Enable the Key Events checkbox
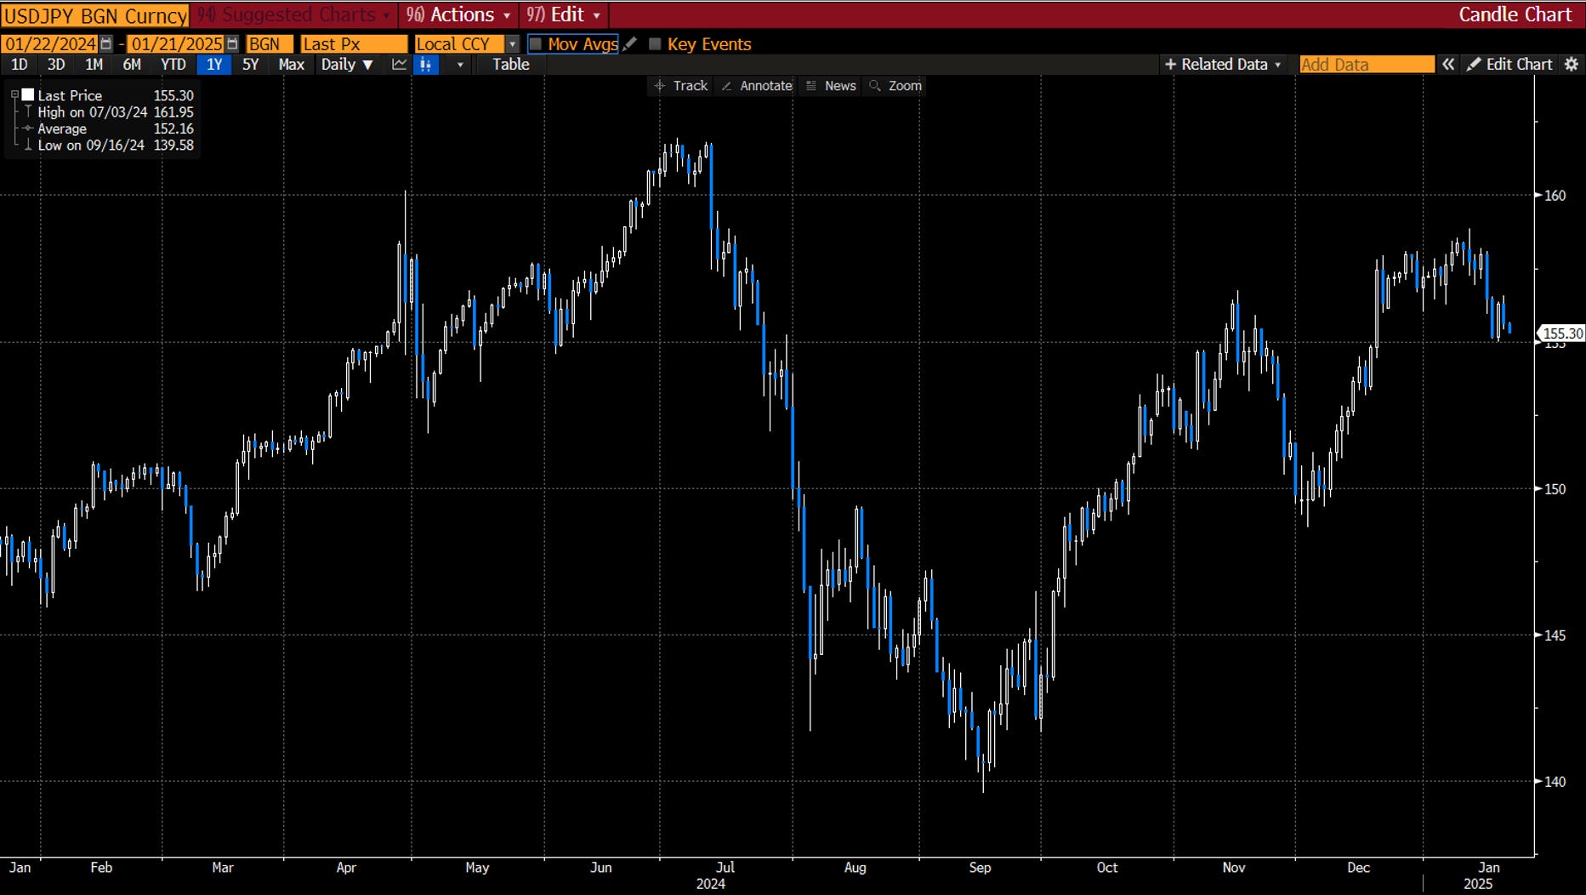The width and height of the screenshot is (1586, 895). pyautogui.click(x=655, y=44)
